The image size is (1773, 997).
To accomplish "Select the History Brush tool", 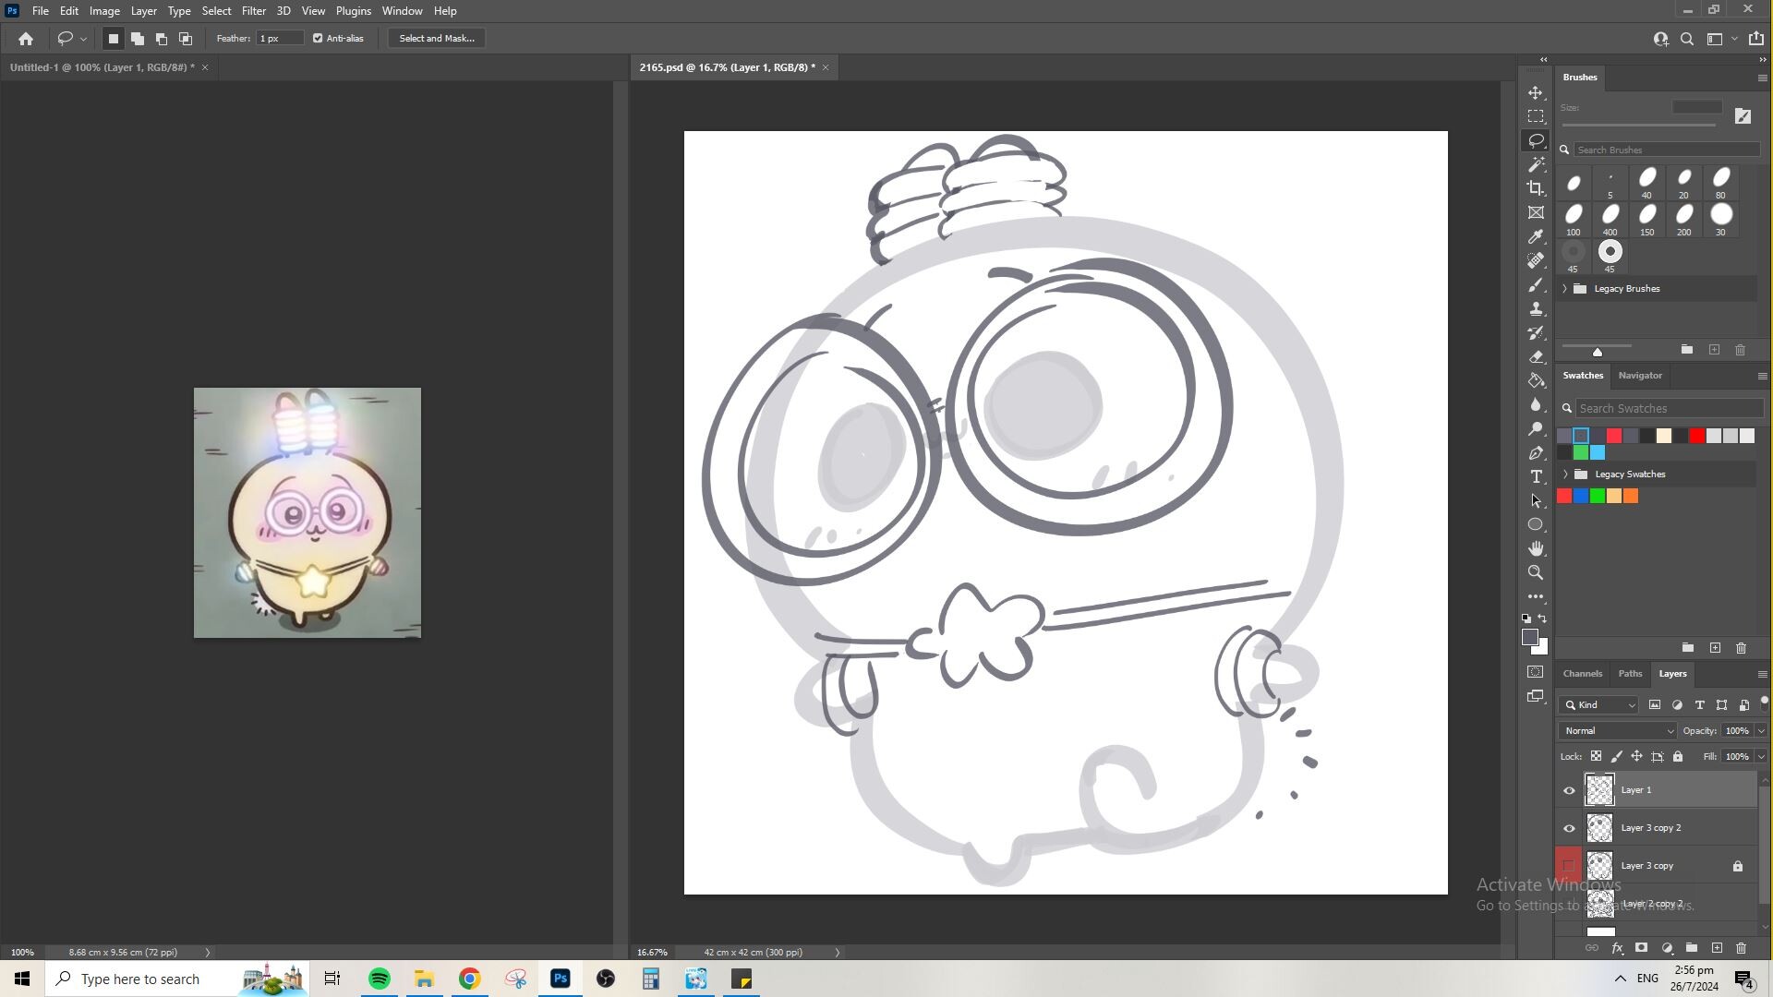I will [x=1536, y=333].
